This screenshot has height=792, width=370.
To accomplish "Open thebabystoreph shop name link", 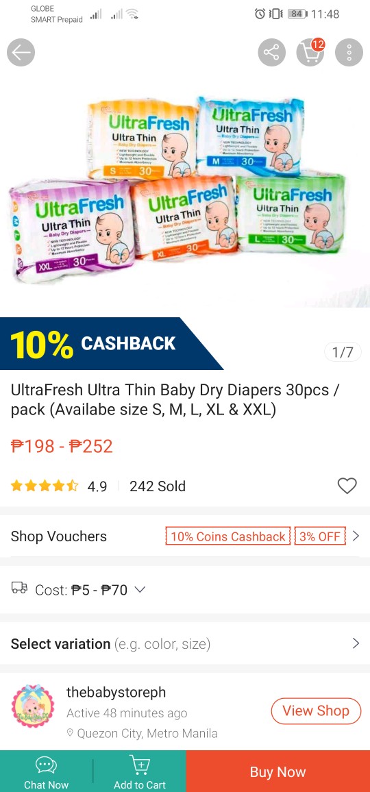I will 116,692.
